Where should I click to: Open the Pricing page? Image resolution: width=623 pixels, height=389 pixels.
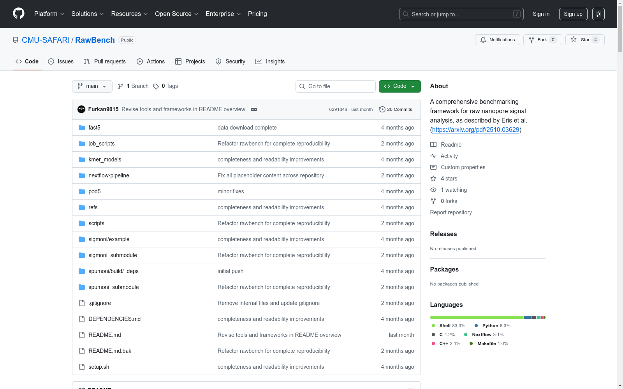pyautogui.click(x=257, y=14)
